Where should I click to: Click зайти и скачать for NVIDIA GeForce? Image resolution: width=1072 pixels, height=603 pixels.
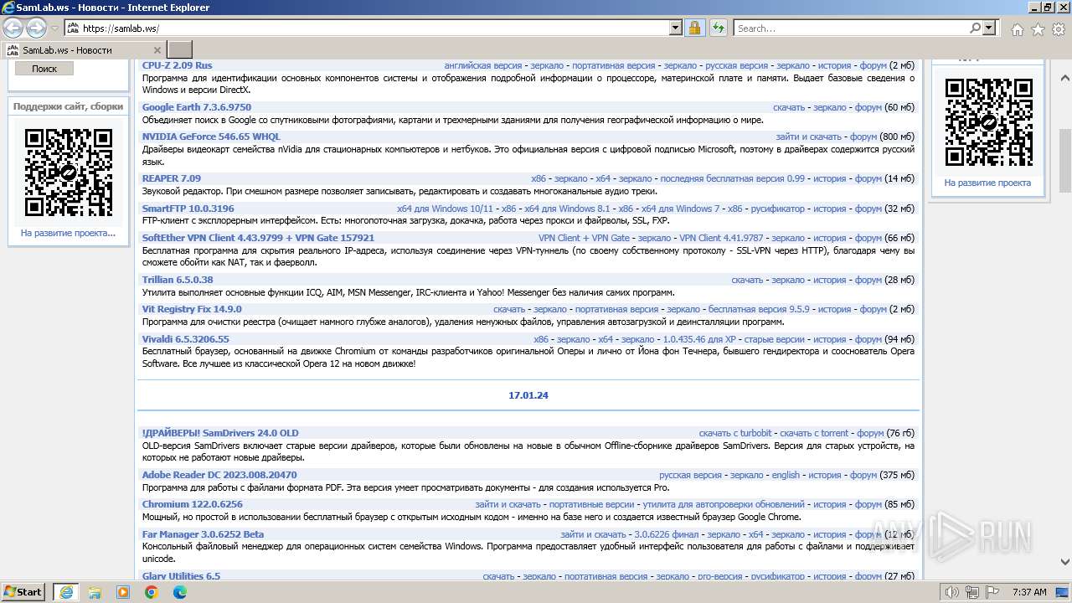click(x=808, y=137)
